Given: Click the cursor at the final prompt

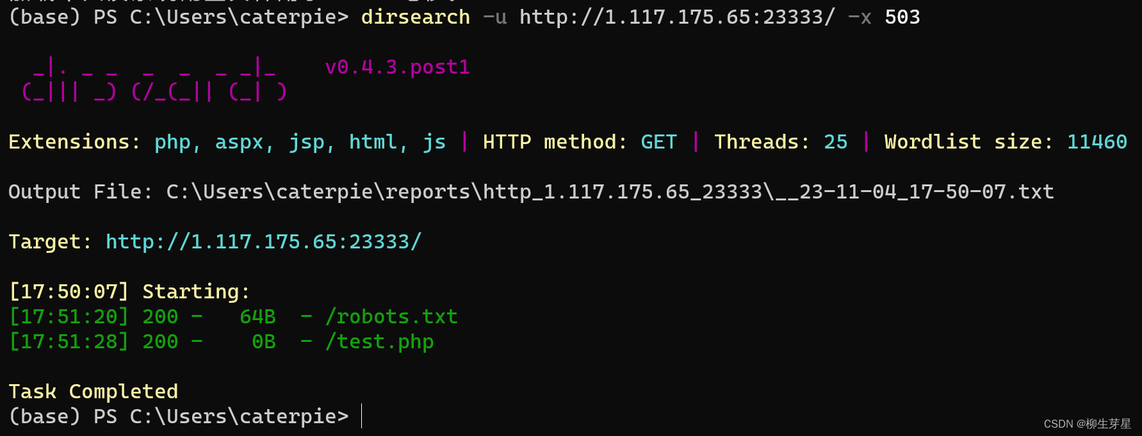Looking at the screenshot, I should point(362,416).
